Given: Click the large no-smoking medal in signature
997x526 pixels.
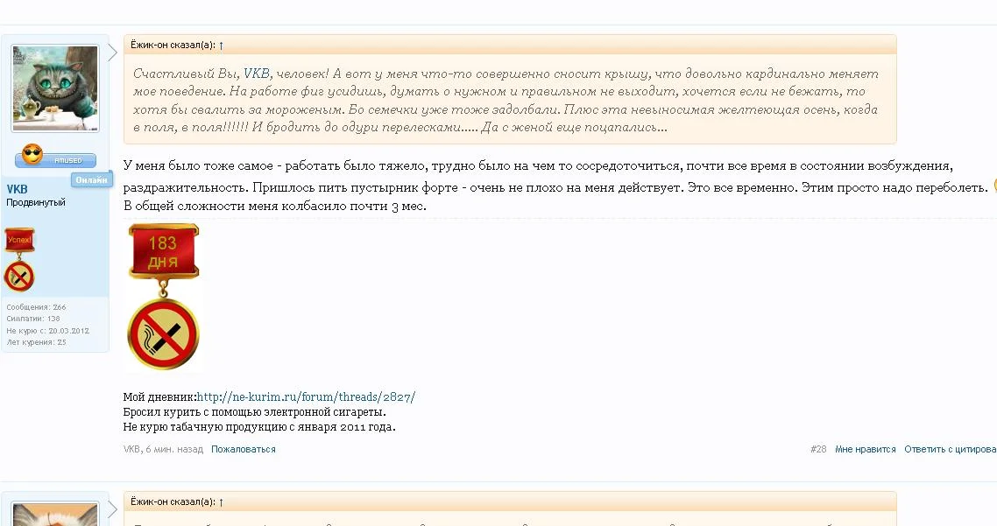Looking at the screenshot, I should coord(164,334).
